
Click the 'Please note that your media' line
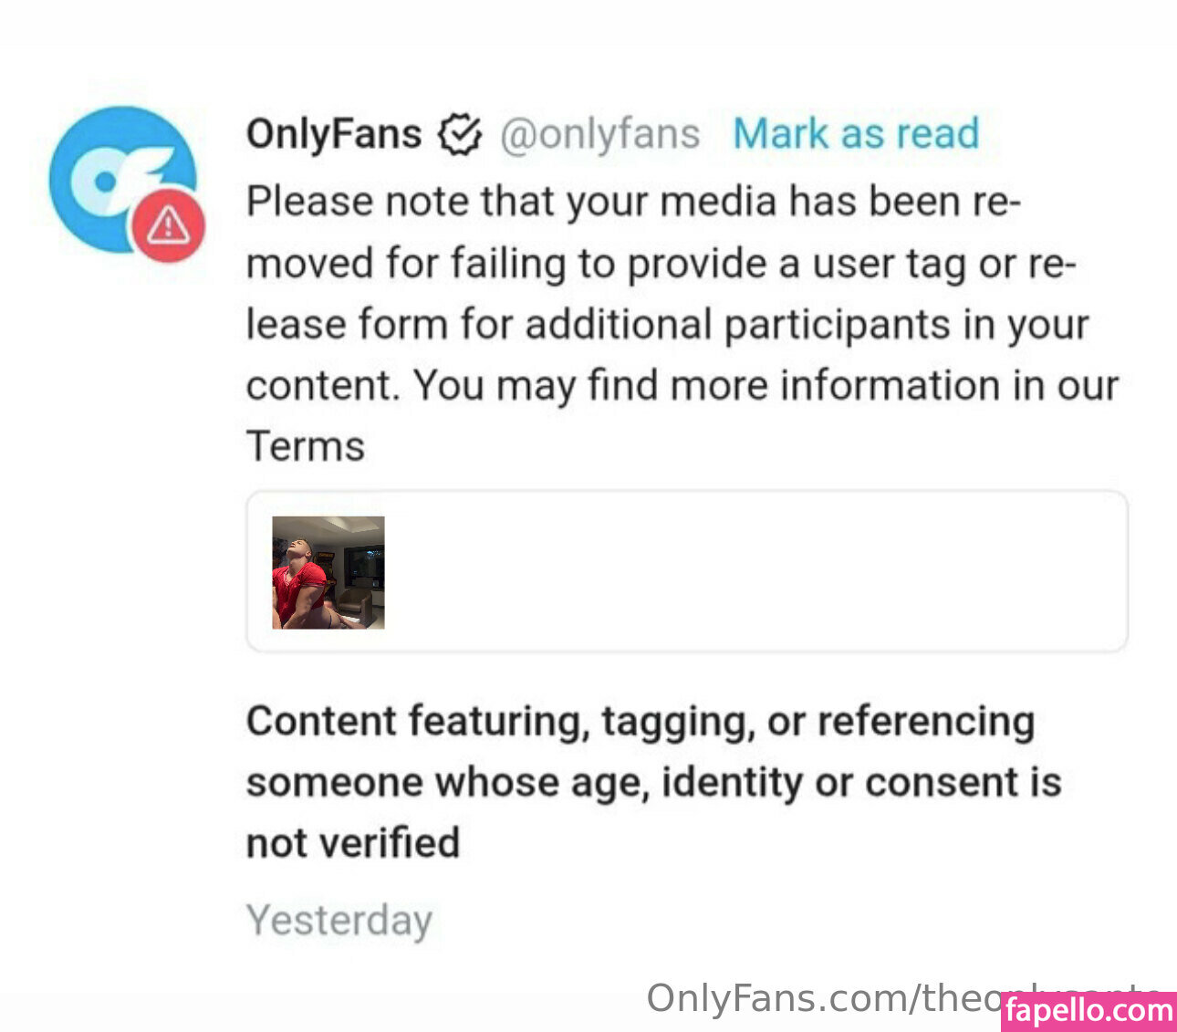[633, 202]
